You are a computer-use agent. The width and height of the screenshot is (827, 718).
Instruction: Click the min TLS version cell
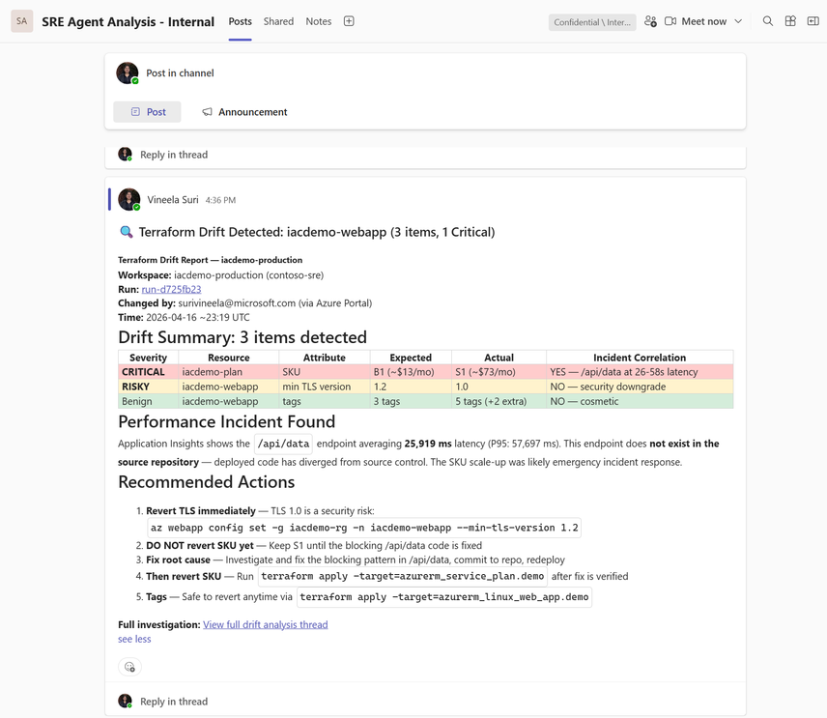[325, 387]
